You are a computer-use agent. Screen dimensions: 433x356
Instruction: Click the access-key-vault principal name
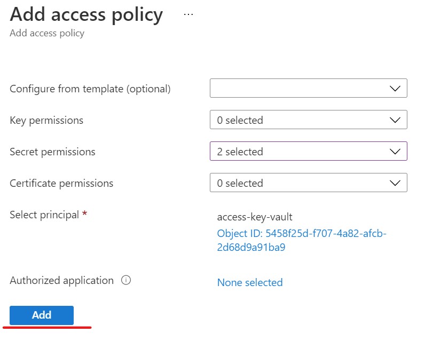point(255,217)
